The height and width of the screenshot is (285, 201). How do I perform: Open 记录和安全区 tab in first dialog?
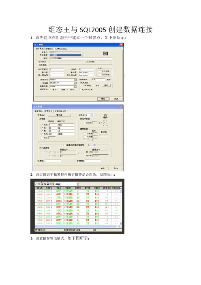(x=61, y=49)
